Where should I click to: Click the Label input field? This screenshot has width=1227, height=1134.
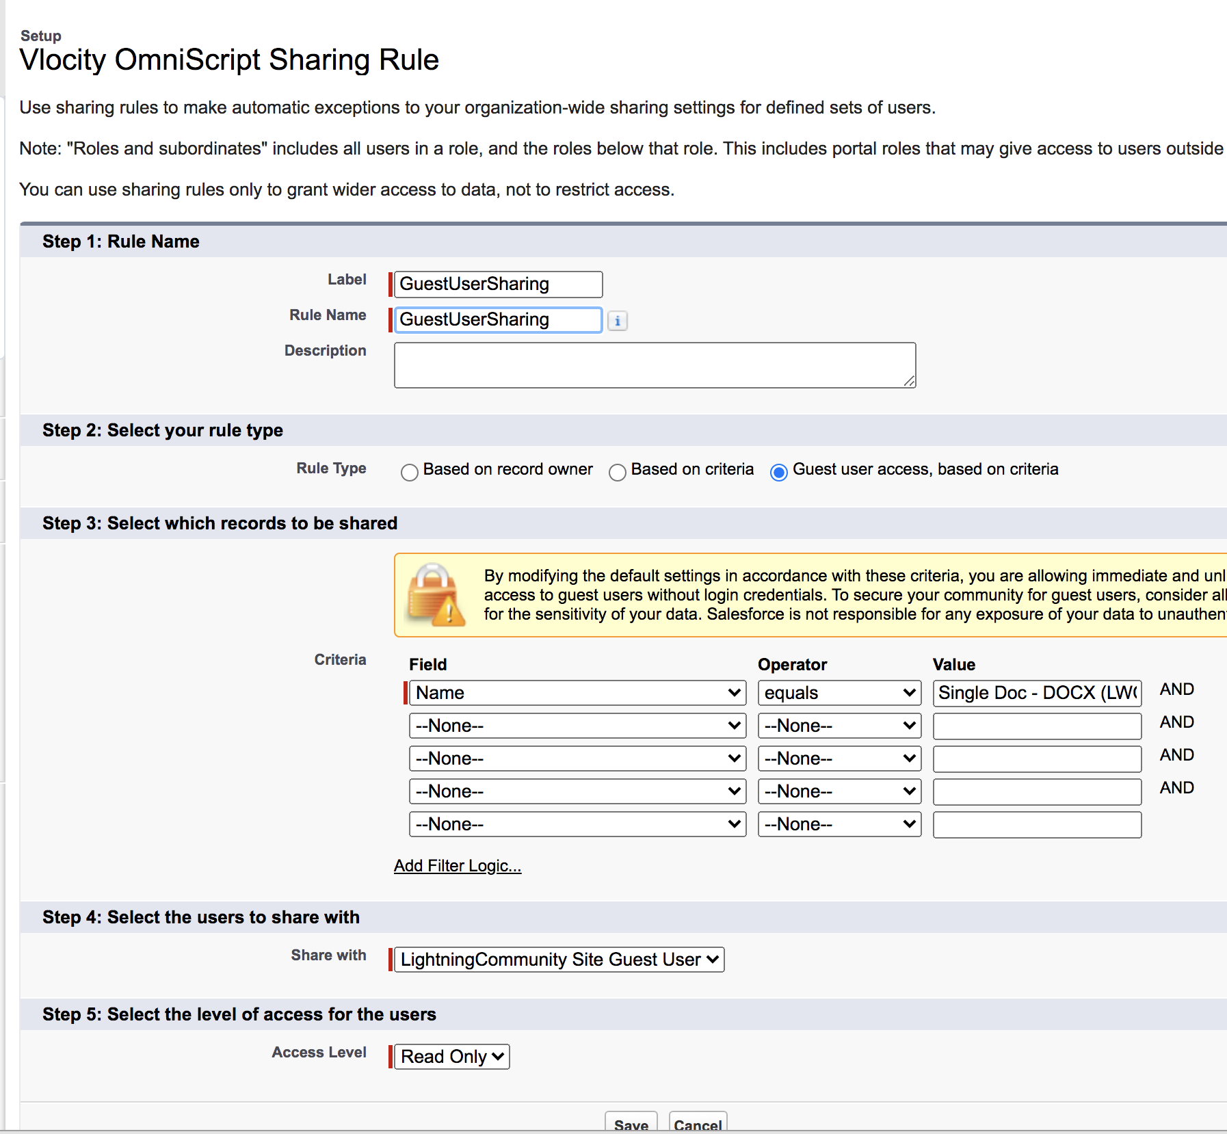click(x=498, y=285)
